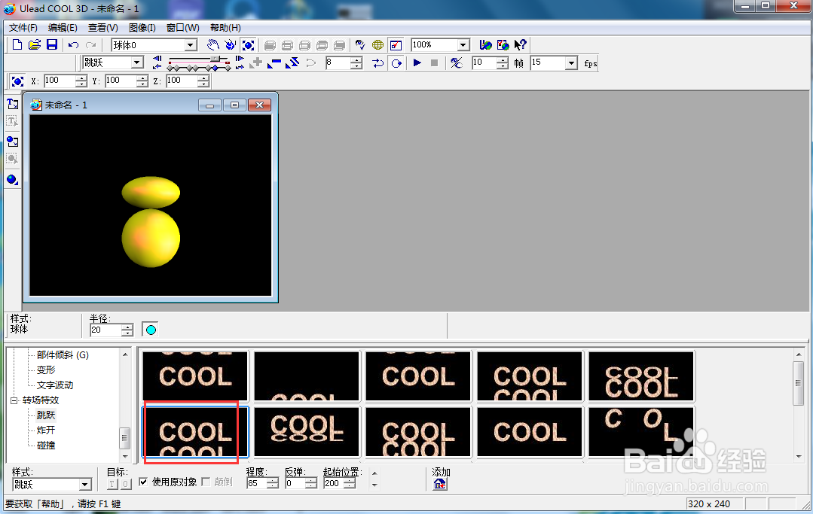813x514 pixels.
Task: Select top-row thumbnail with COOL at bottom edge
Action: 307,376
